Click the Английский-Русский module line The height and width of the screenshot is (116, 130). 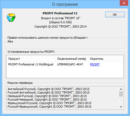pos(48,89)
